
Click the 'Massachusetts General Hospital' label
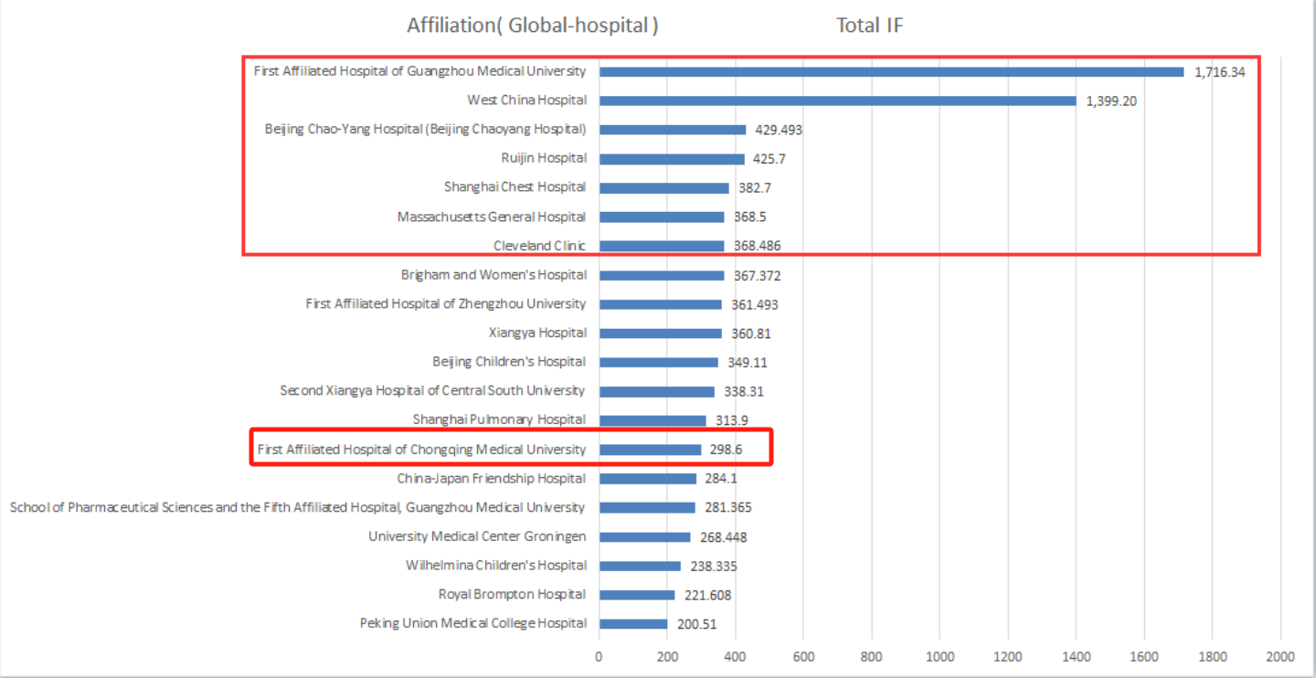tap(492, 217)
